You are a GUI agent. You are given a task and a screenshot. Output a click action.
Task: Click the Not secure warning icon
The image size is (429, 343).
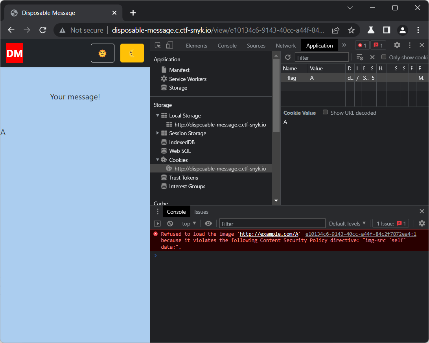pyautogui.click(x=63, y=30)
